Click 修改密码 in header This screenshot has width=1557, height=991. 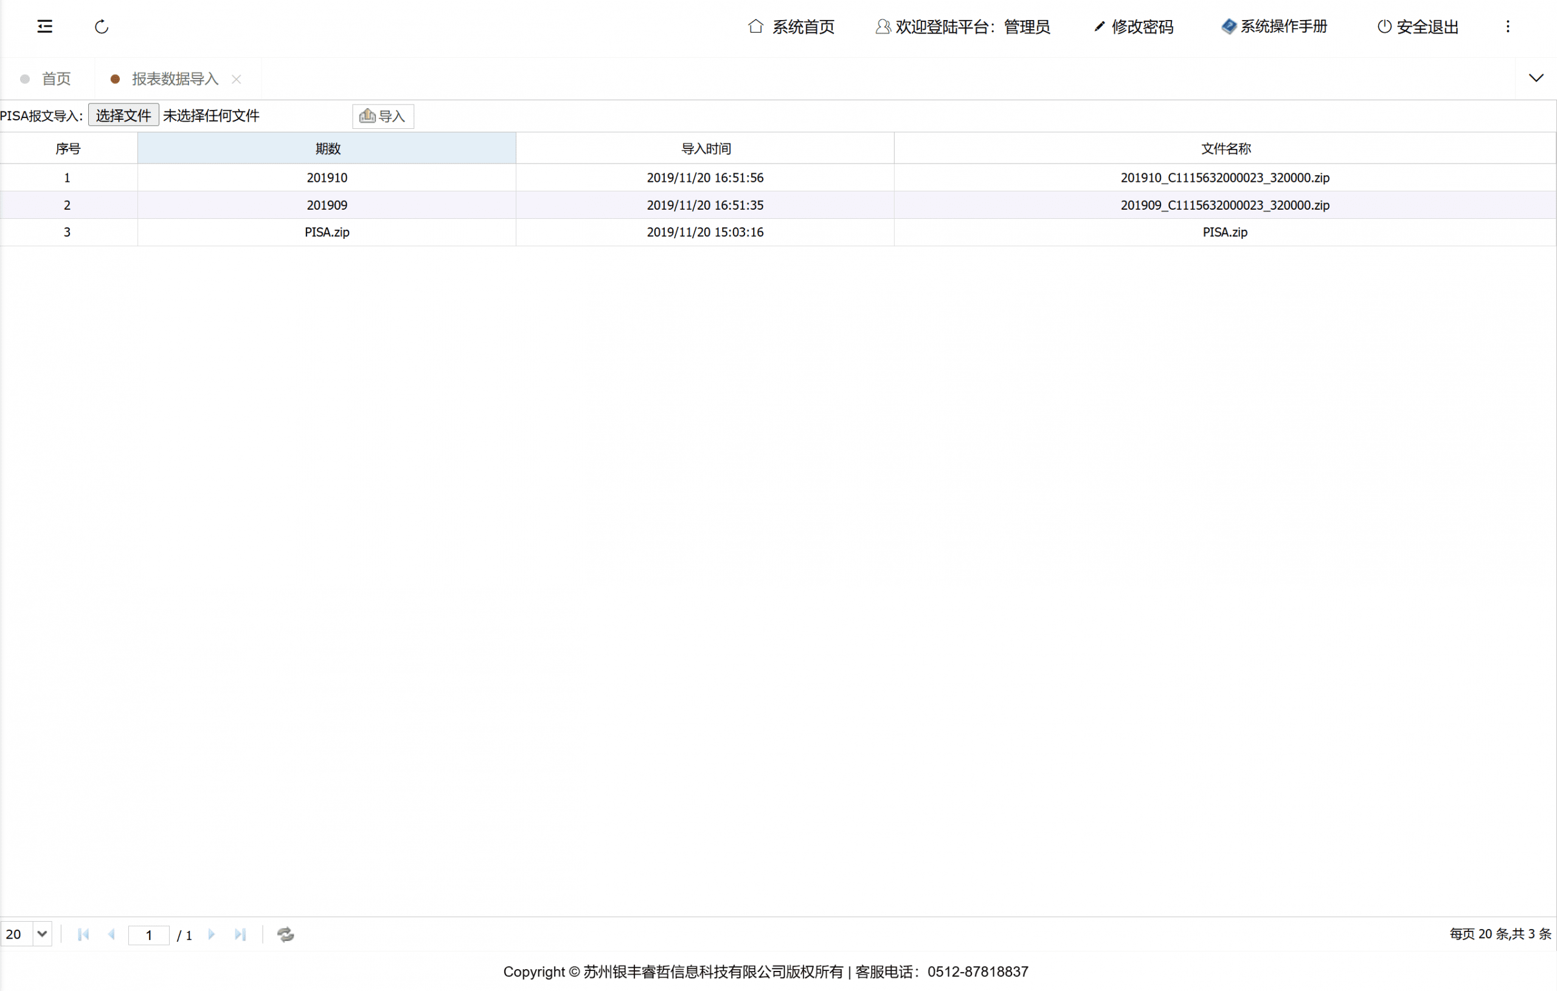[x=1134, y=27]
